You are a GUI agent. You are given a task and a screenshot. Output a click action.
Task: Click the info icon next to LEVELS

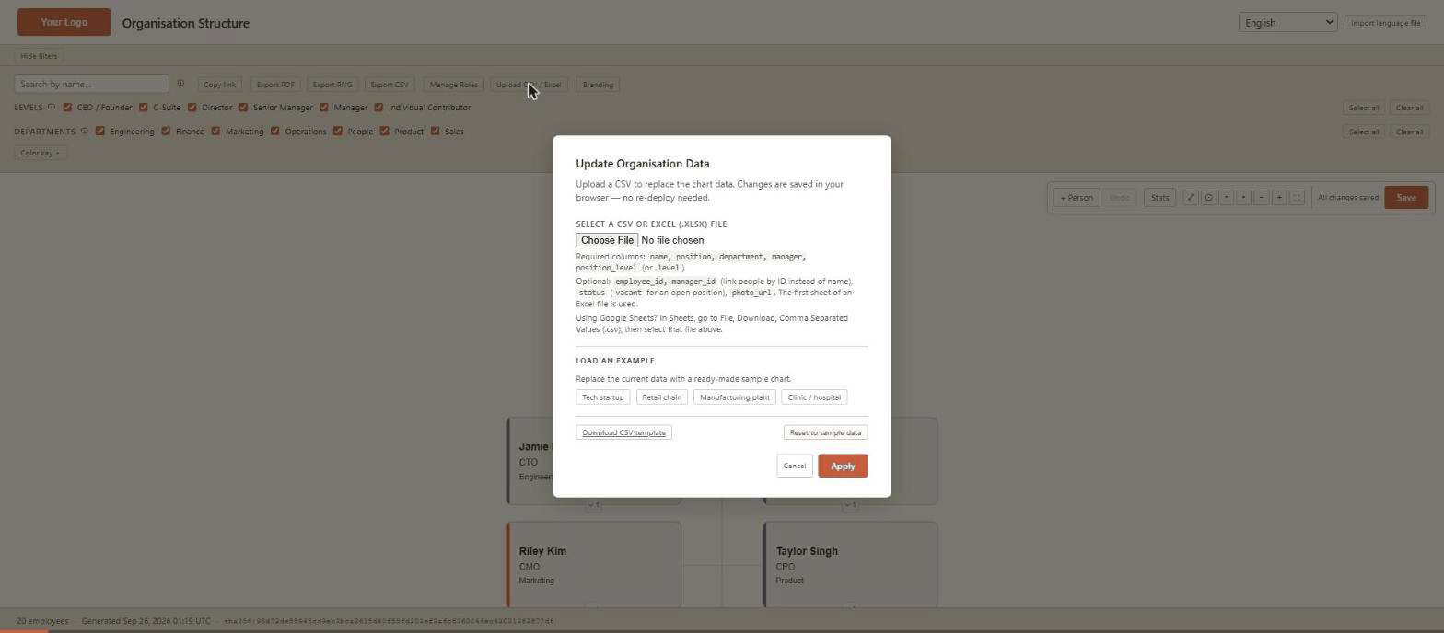pos(52,107)
